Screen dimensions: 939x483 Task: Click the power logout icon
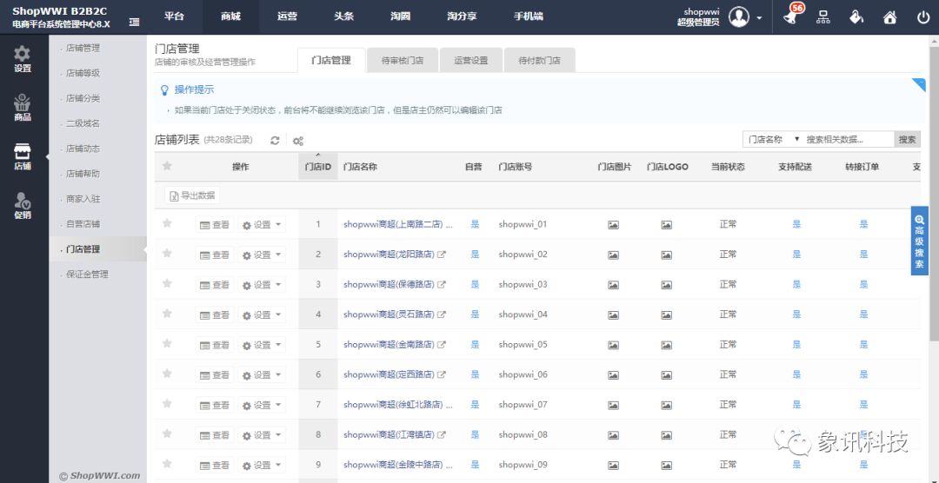(x=923, y=17)
